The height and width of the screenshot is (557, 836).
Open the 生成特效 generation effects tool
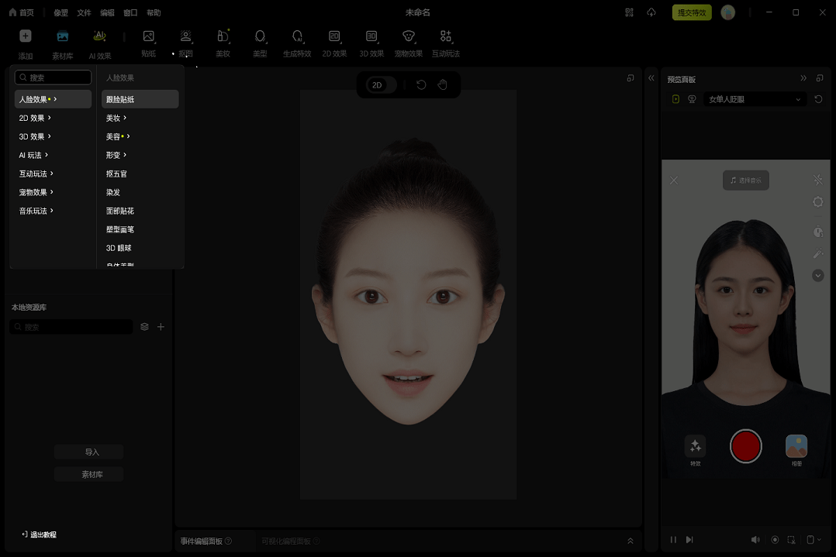click(297, 43)
